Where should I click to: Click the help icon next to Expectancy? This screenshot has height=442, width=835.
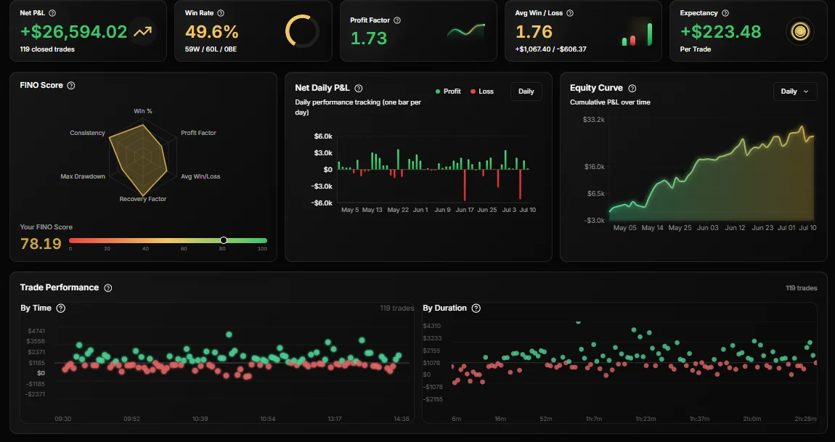[x=725, y=13]
